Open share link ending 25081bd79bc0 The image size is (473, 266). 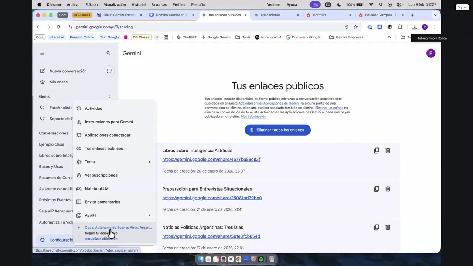pyautogui.click(x=212, y=198)
